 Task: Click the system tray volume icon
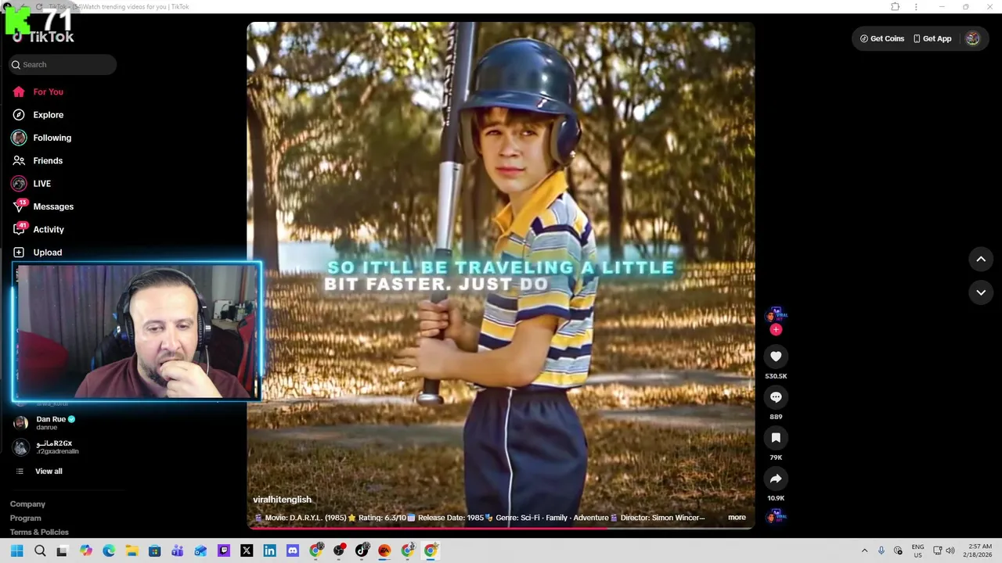[x=950, y=551]
